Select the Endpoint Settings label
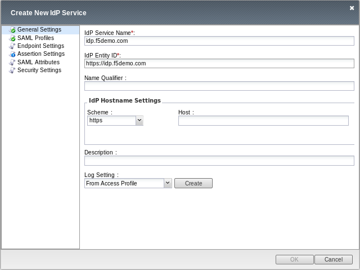Image resolution: width=360 pixels, height=270 pixels. coord(41,46)
